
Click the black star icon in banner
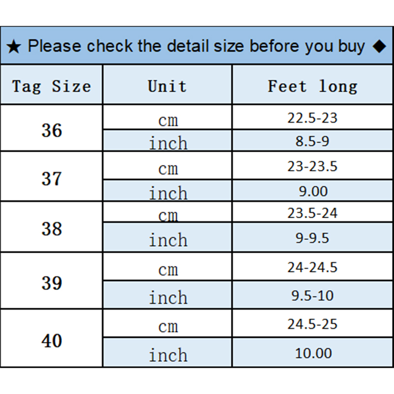15,47
